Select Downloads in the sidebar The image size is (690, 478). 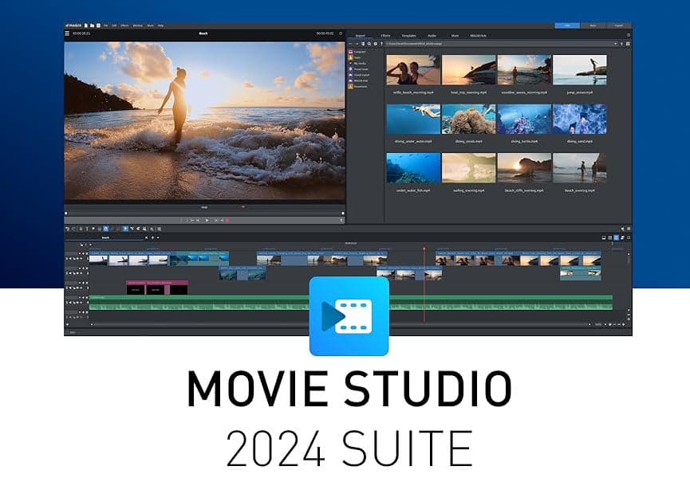pyautogui.click(x=358, y=87)
